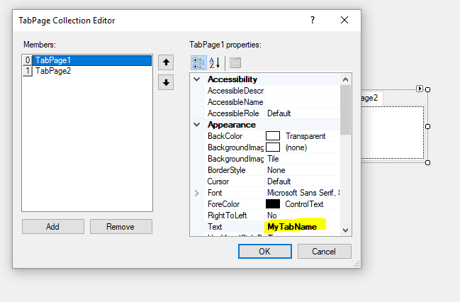Select the Cursor property label

218,181
